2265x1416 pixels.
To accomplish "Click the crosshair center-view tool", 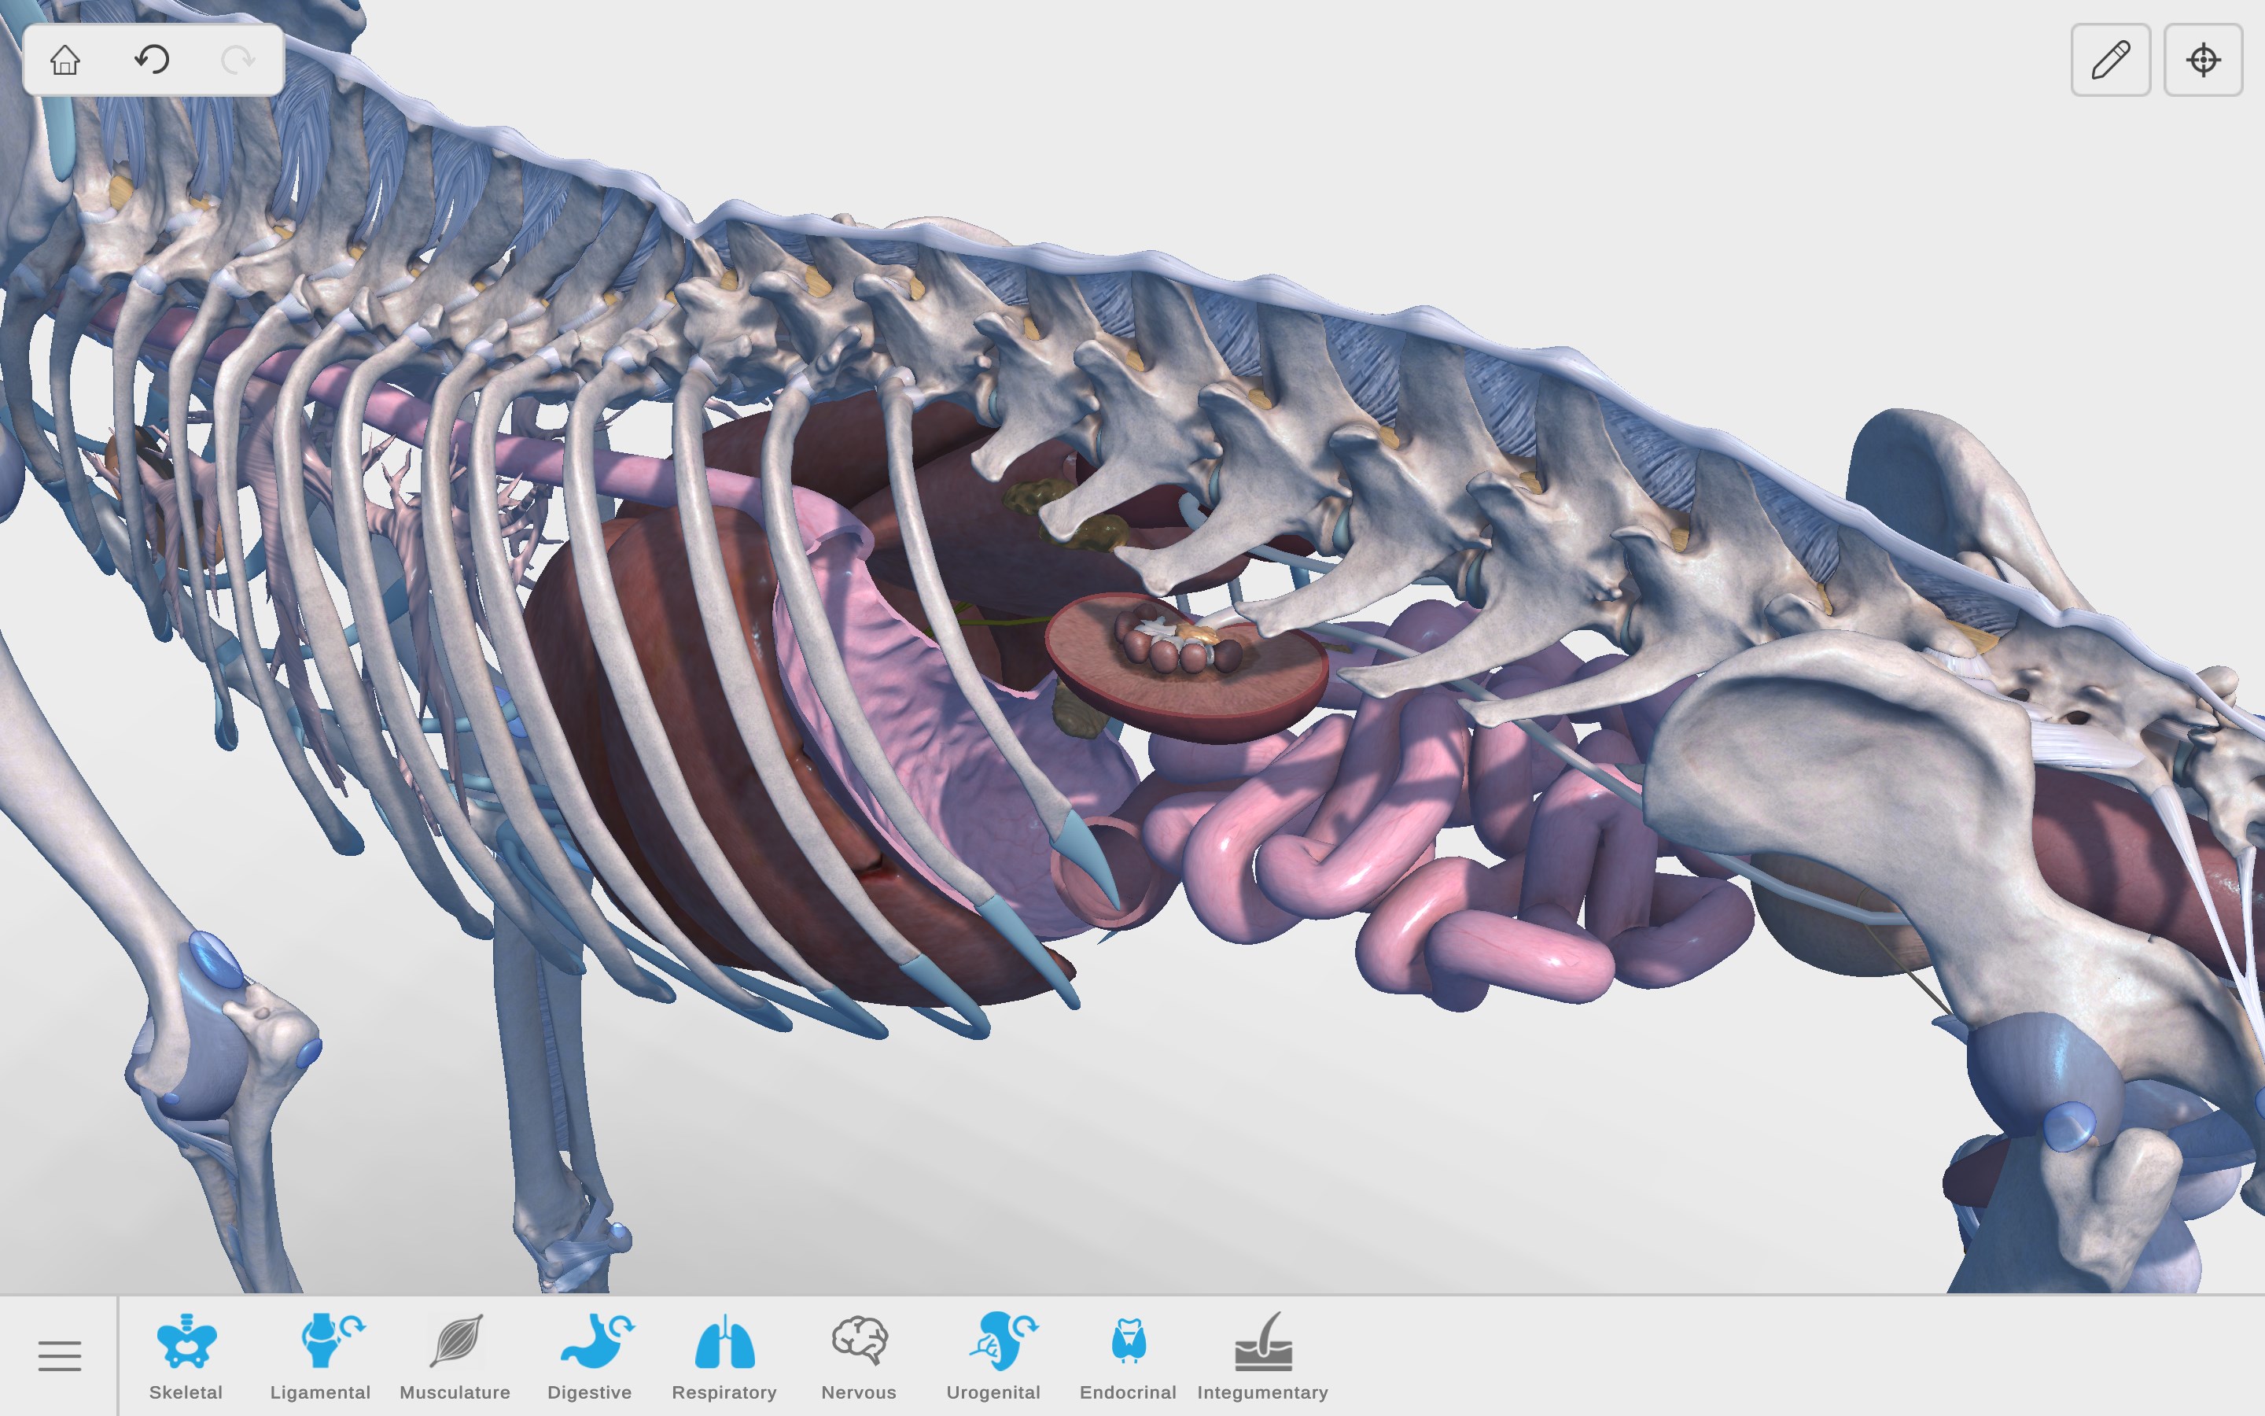I will click(x=2204, y=59).
